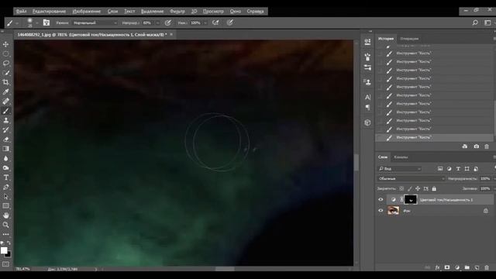The width and height of the screenshot is (496, 279).
Task: Select the Blur tool
Action: [5, 158]
